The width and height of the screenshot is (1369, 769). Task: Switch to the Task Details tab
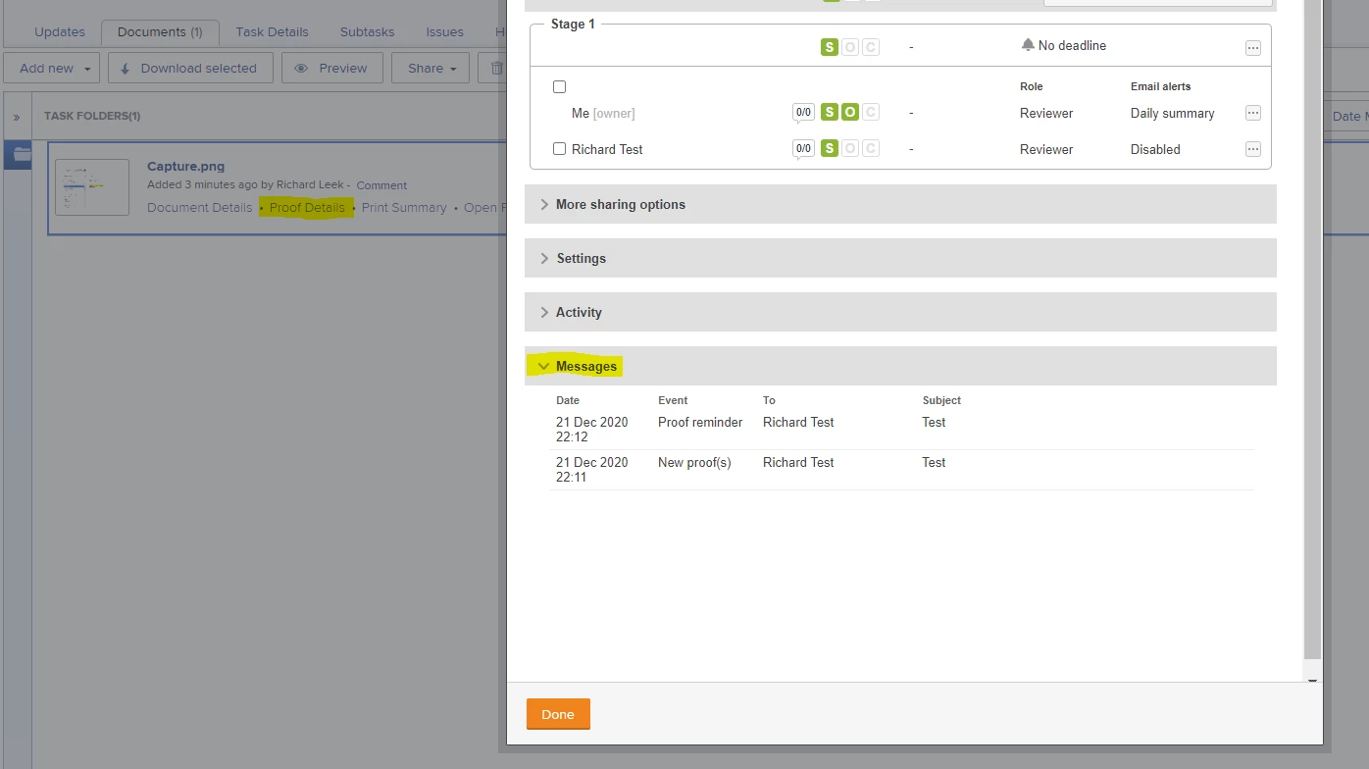coord(272,32)
